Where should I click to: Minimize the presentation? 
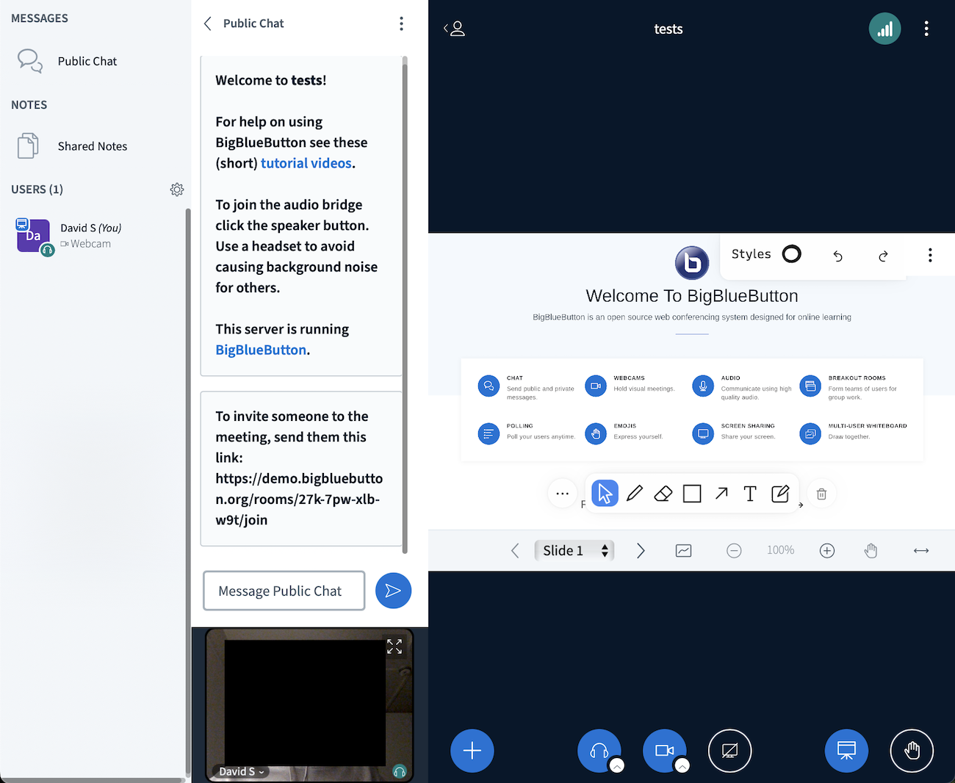tap(846, 750)
